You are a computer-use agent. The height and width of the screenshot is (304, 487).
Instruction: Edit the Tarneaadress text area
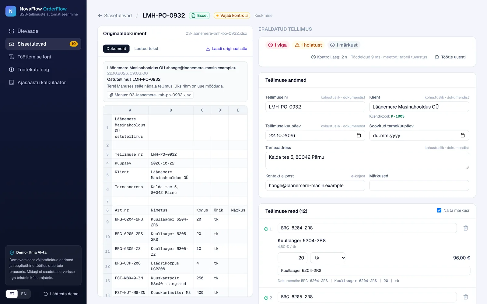[x=367, y=161]
